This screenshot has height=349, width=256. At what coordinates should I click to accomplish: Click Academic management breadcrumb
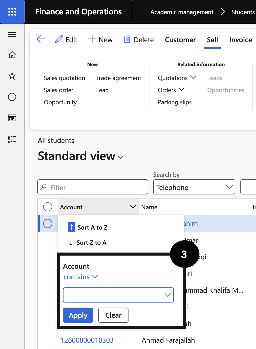pos(182,12)
